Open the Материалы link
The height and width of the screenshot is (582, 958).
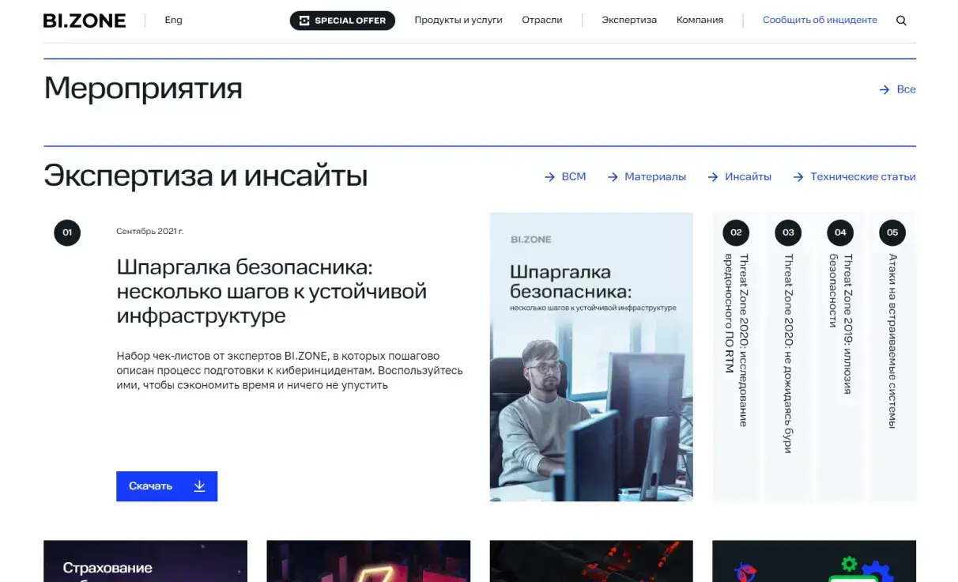(x=647, y=177)
